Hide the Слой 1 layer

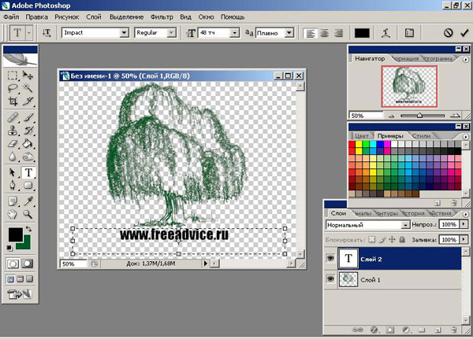pos(330,279)
